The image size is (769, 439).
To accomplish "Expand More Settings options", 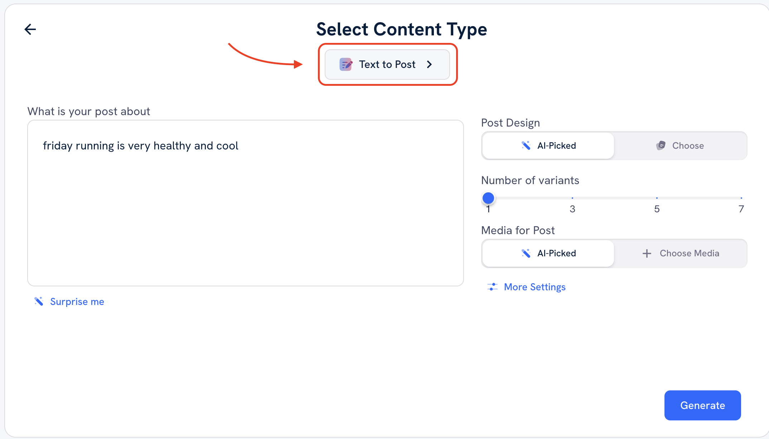I will [x=535, y=287].
